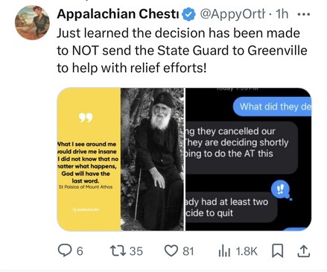Repost the tweet via retweet icon
The image size is (327, 272).
pos(118,250)
